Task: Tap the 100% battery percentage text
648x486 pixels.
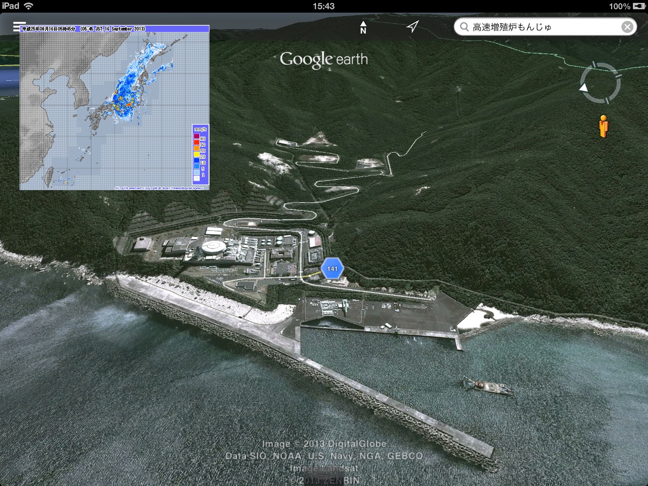Action: (x=620, y=6)
